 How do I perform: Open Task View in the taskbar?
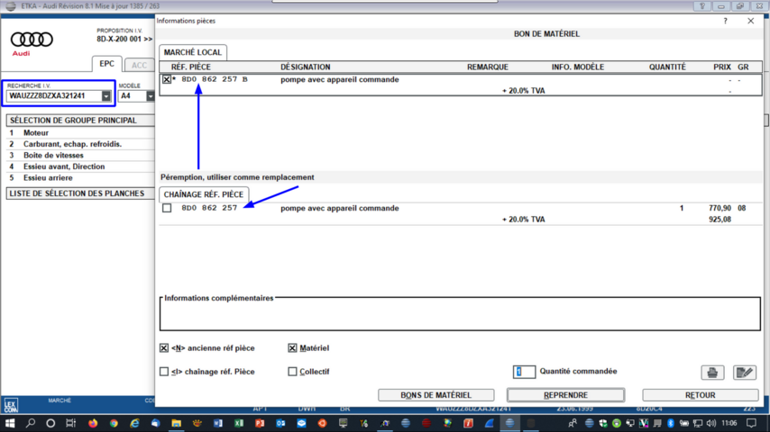(71, 423)
